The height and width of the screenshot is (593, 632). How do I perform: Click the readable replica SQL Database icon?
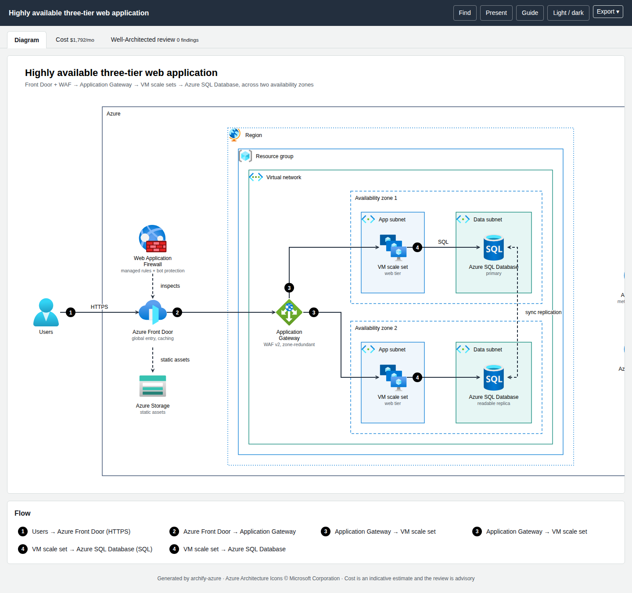pyautogui.click(x=494, y=377)
